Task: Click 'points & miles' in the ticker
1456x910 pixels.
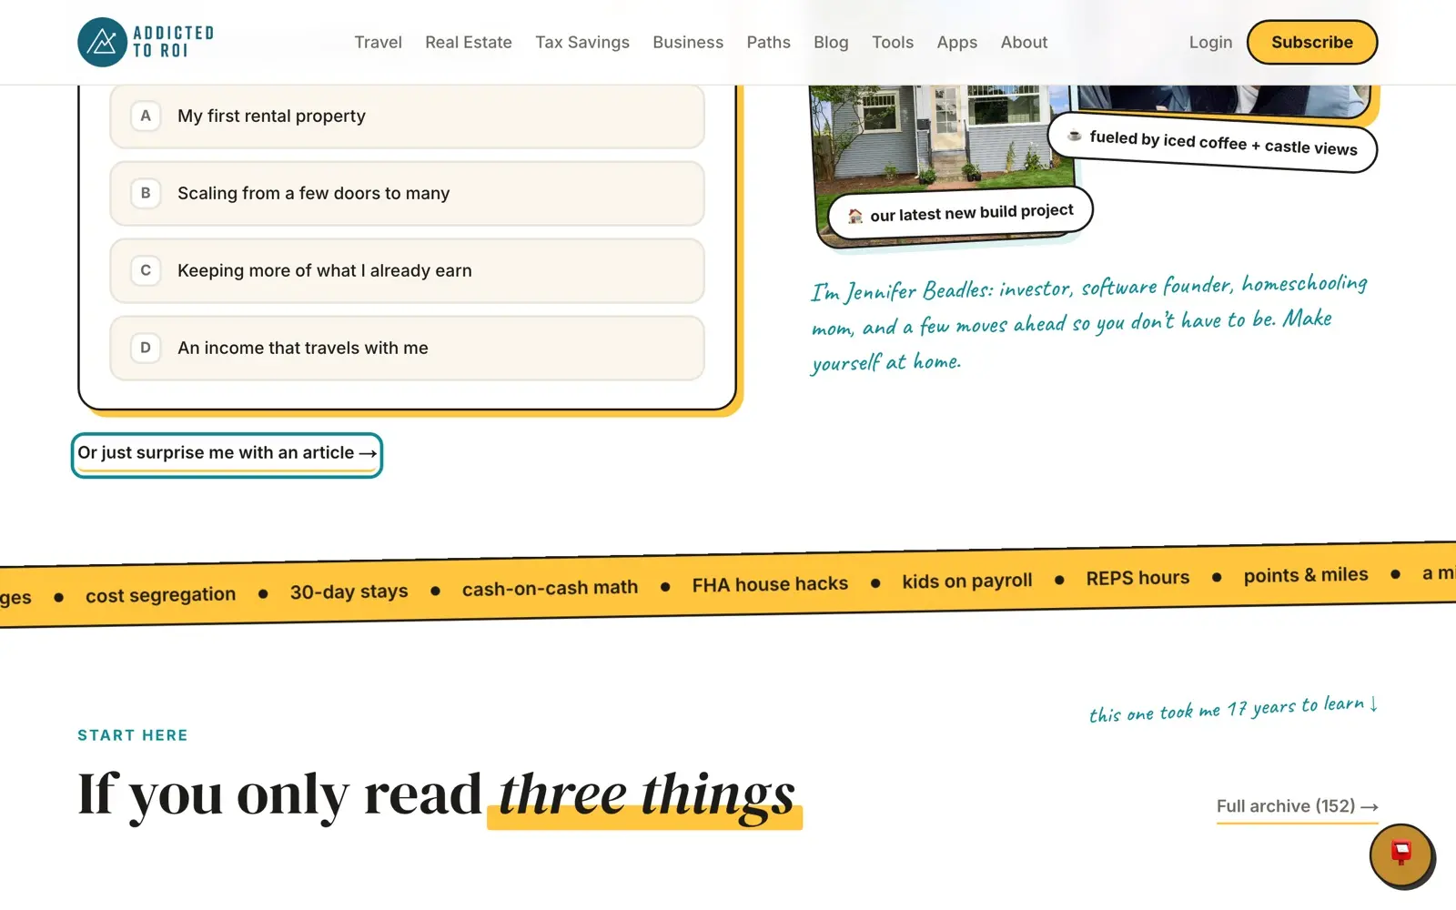Action: tap(1306, 575)
